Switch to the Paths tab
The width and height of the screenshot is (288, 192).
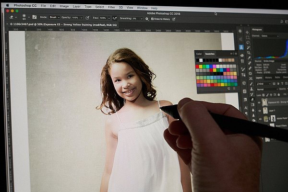click(x=277, y=78)
